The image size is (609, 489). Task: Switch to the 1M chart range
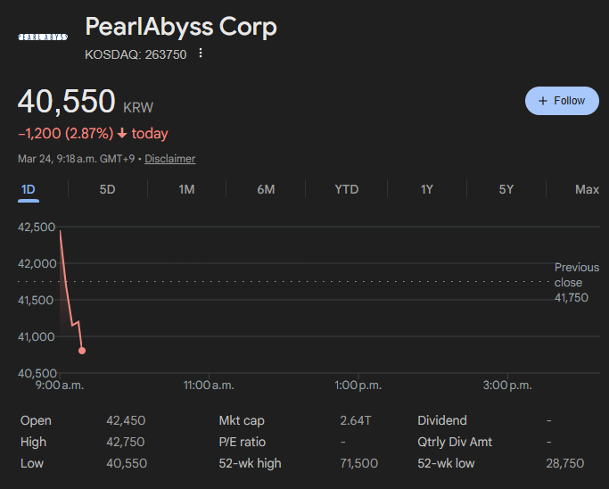pyautogui.click(x=186, y=189)
